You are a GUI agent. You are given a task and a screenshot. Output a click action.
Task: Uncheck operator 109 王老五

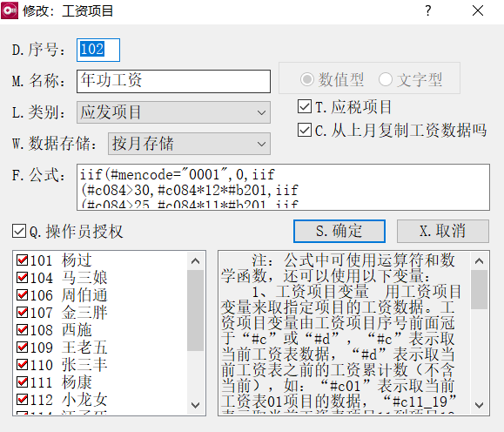point(22,347)
